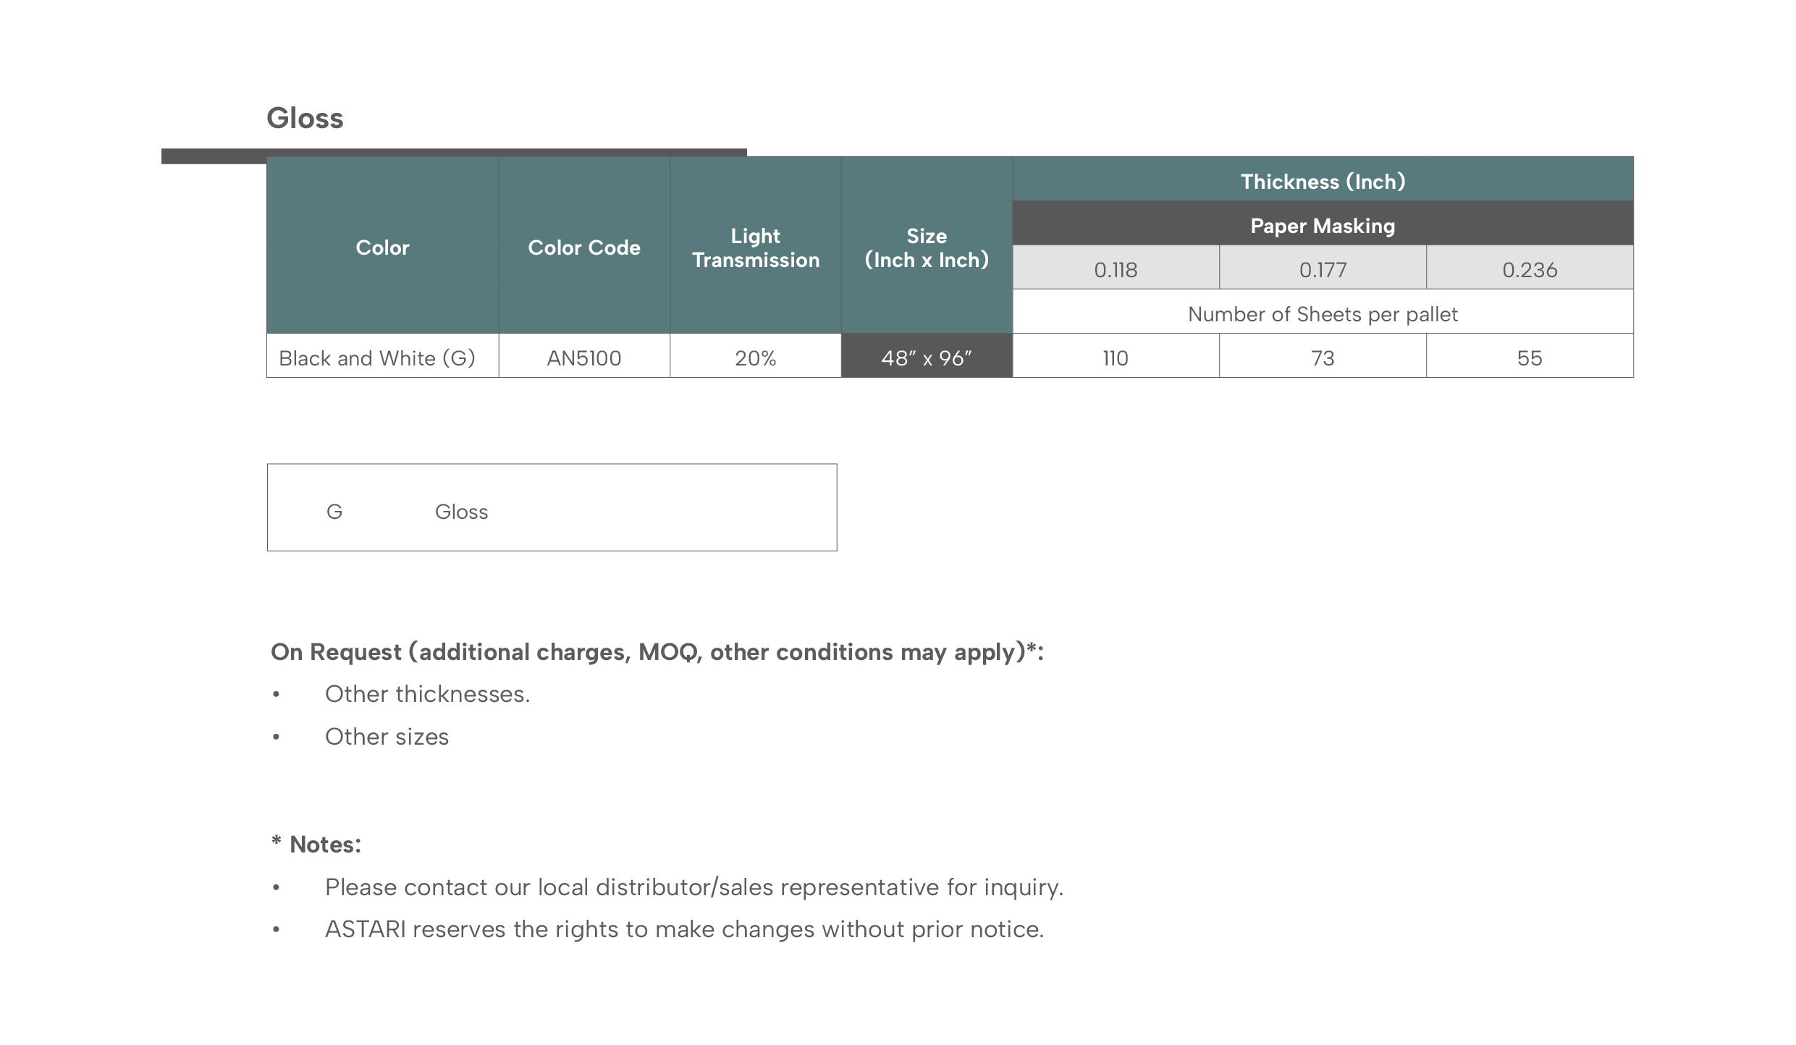
Task: Click the 20% light transmission value
Action: point(756,356)
